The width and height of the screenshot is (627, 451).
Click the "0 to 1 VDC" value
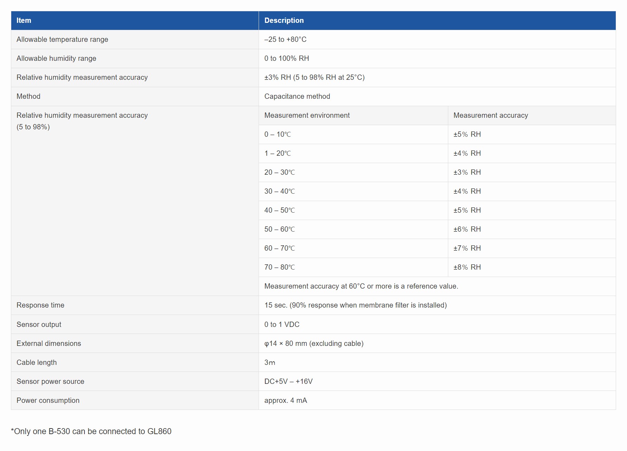tap(282, 324)
